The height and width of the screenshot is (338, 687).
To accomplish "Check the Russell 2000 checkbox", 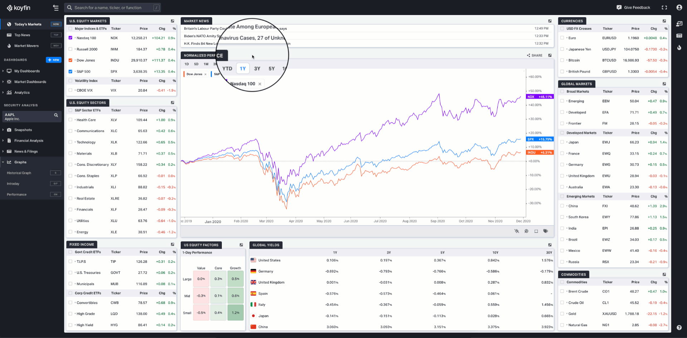I will (x=70, y=49).
